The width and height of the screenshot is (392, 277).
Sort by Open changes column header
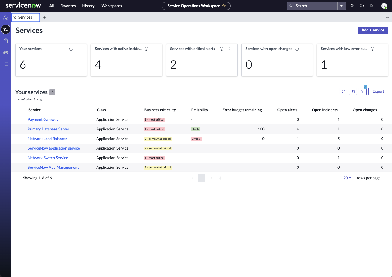[365, 110]
